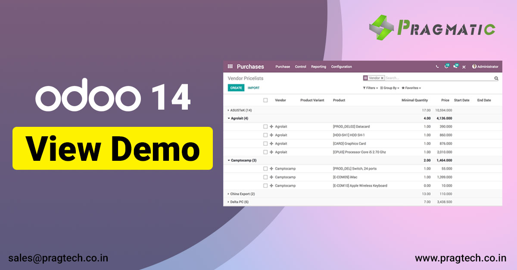Screen dimensions: 517x270
Task: Open the Control menu
Action: tap(301, 67)
